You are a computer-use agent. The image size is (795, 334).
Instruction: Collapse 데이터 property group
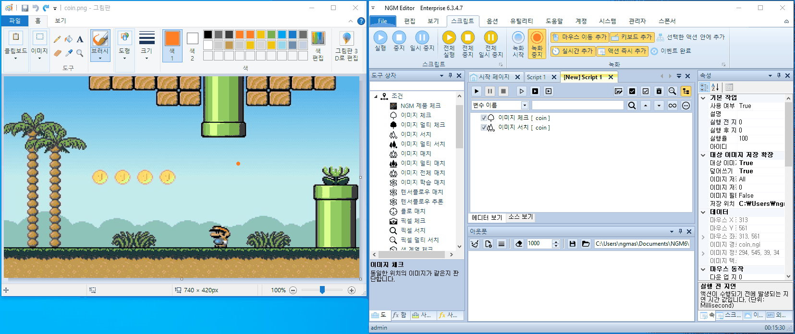(x=703, y=212)
